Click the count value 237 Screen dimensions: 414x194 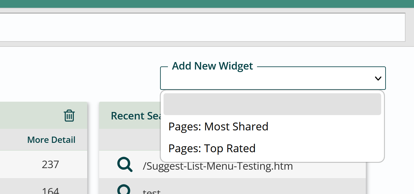click(x=50, y=164)
